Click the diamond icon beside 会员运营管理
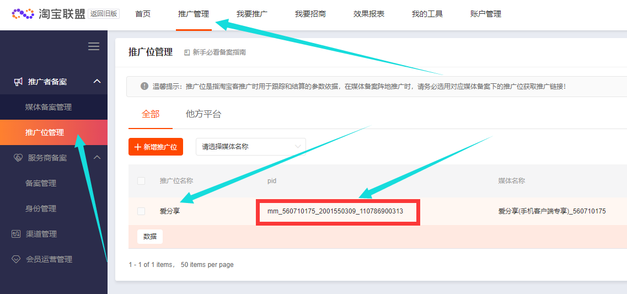This screenshot has width=627, height=294. point(16,259)
